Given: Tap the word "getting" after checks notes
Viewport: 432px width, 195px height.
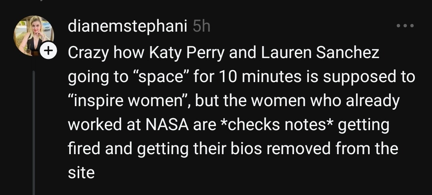Looking at the screenshot, I should [x=363, y=125].
